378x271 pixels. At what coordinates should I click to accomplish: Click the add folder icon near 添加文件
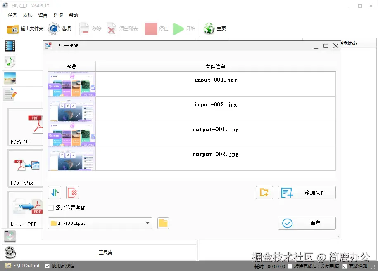pos(264,192)
